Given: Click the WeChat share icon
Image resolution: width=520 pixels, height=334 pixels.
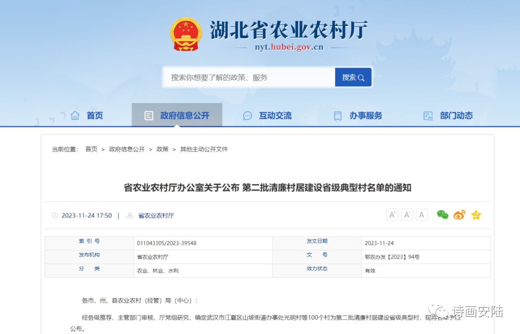Looking at the screenshot, I should (443, 215).
